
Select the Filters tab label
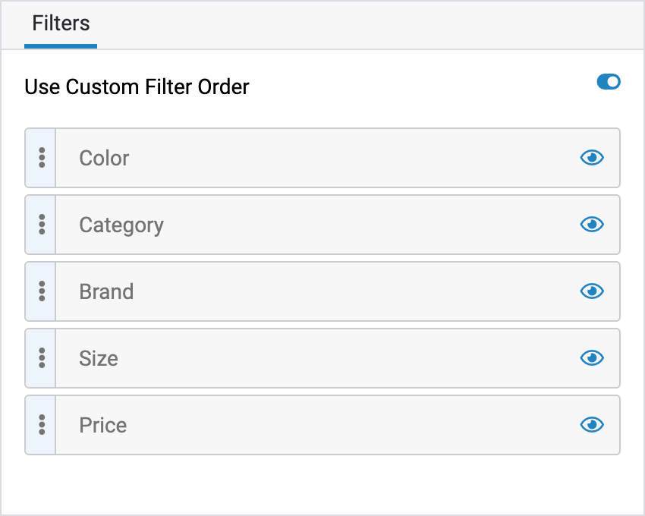click(60, 24)
